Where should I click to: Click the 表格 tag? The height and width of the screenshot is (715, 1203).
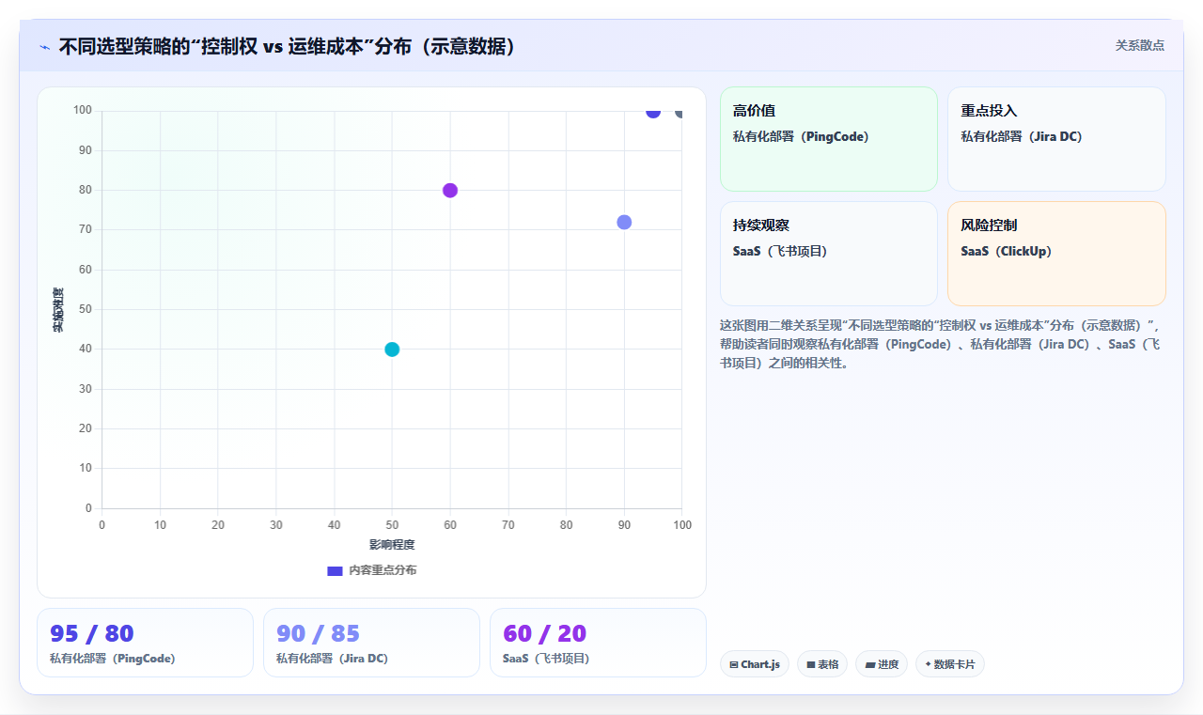822,664
